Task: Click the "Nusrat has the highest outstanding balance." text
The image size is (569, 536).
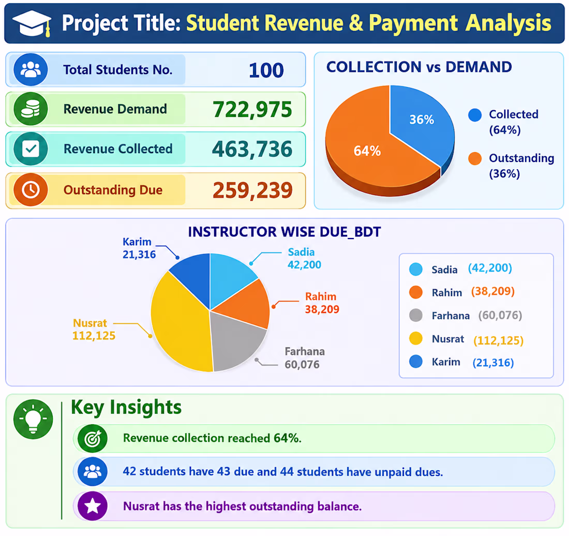Action: pyautogui.click(x=243, y=506)
